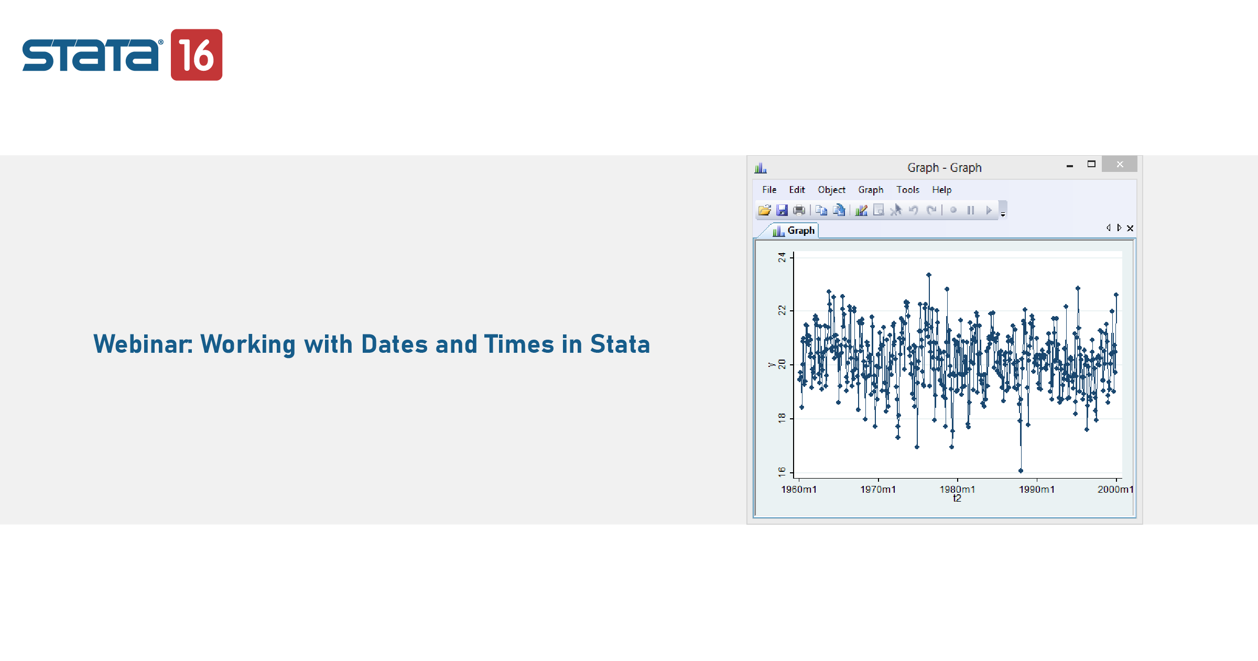This screenshot has height=661, width=1258.
Task: Click the Redo arrow in toolbar
Action: [931, 210]
